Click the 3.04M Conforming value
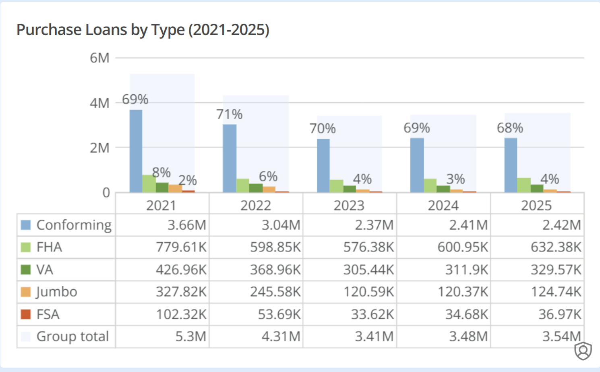Viewport: 600px width, 372px height. (x=281, y=225)
